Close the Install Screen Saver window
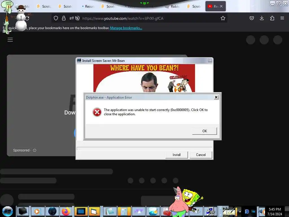 (x=210, y=60)
